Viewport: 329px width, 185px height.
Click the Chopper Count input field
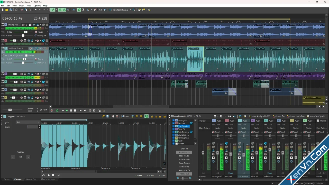(x=32, y=127)
